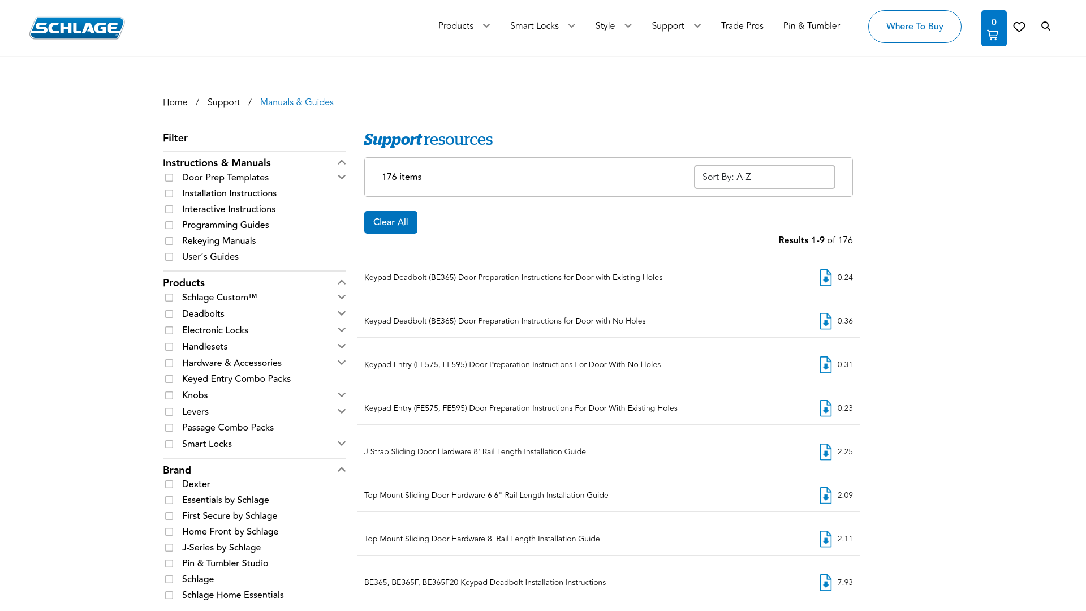Screen dimensions: 1086x611
Task: Tick the First Secure by Schlage checkbox
Action: [169, 516]
